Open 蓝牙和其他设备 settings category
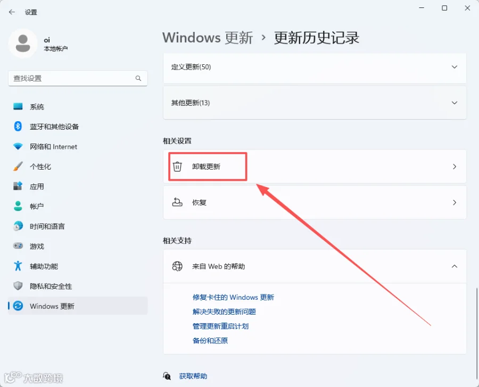The width and height of the screenshot is (479, 387). (x=78, y=127)
